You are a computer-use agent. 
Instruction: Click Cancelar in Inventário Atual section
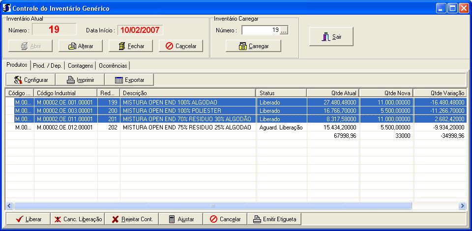point(180,46)
